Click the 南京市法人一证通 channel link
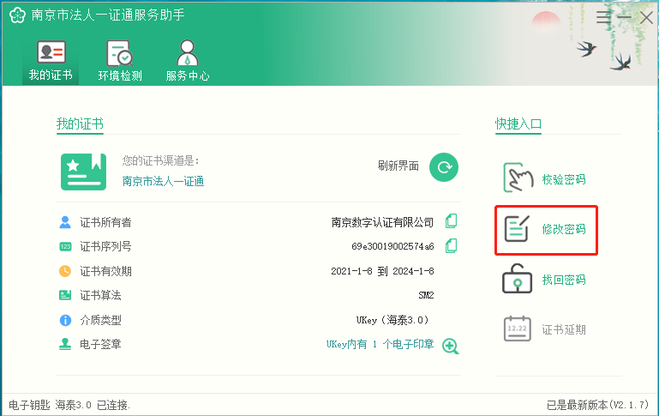 tap(163, 181)
